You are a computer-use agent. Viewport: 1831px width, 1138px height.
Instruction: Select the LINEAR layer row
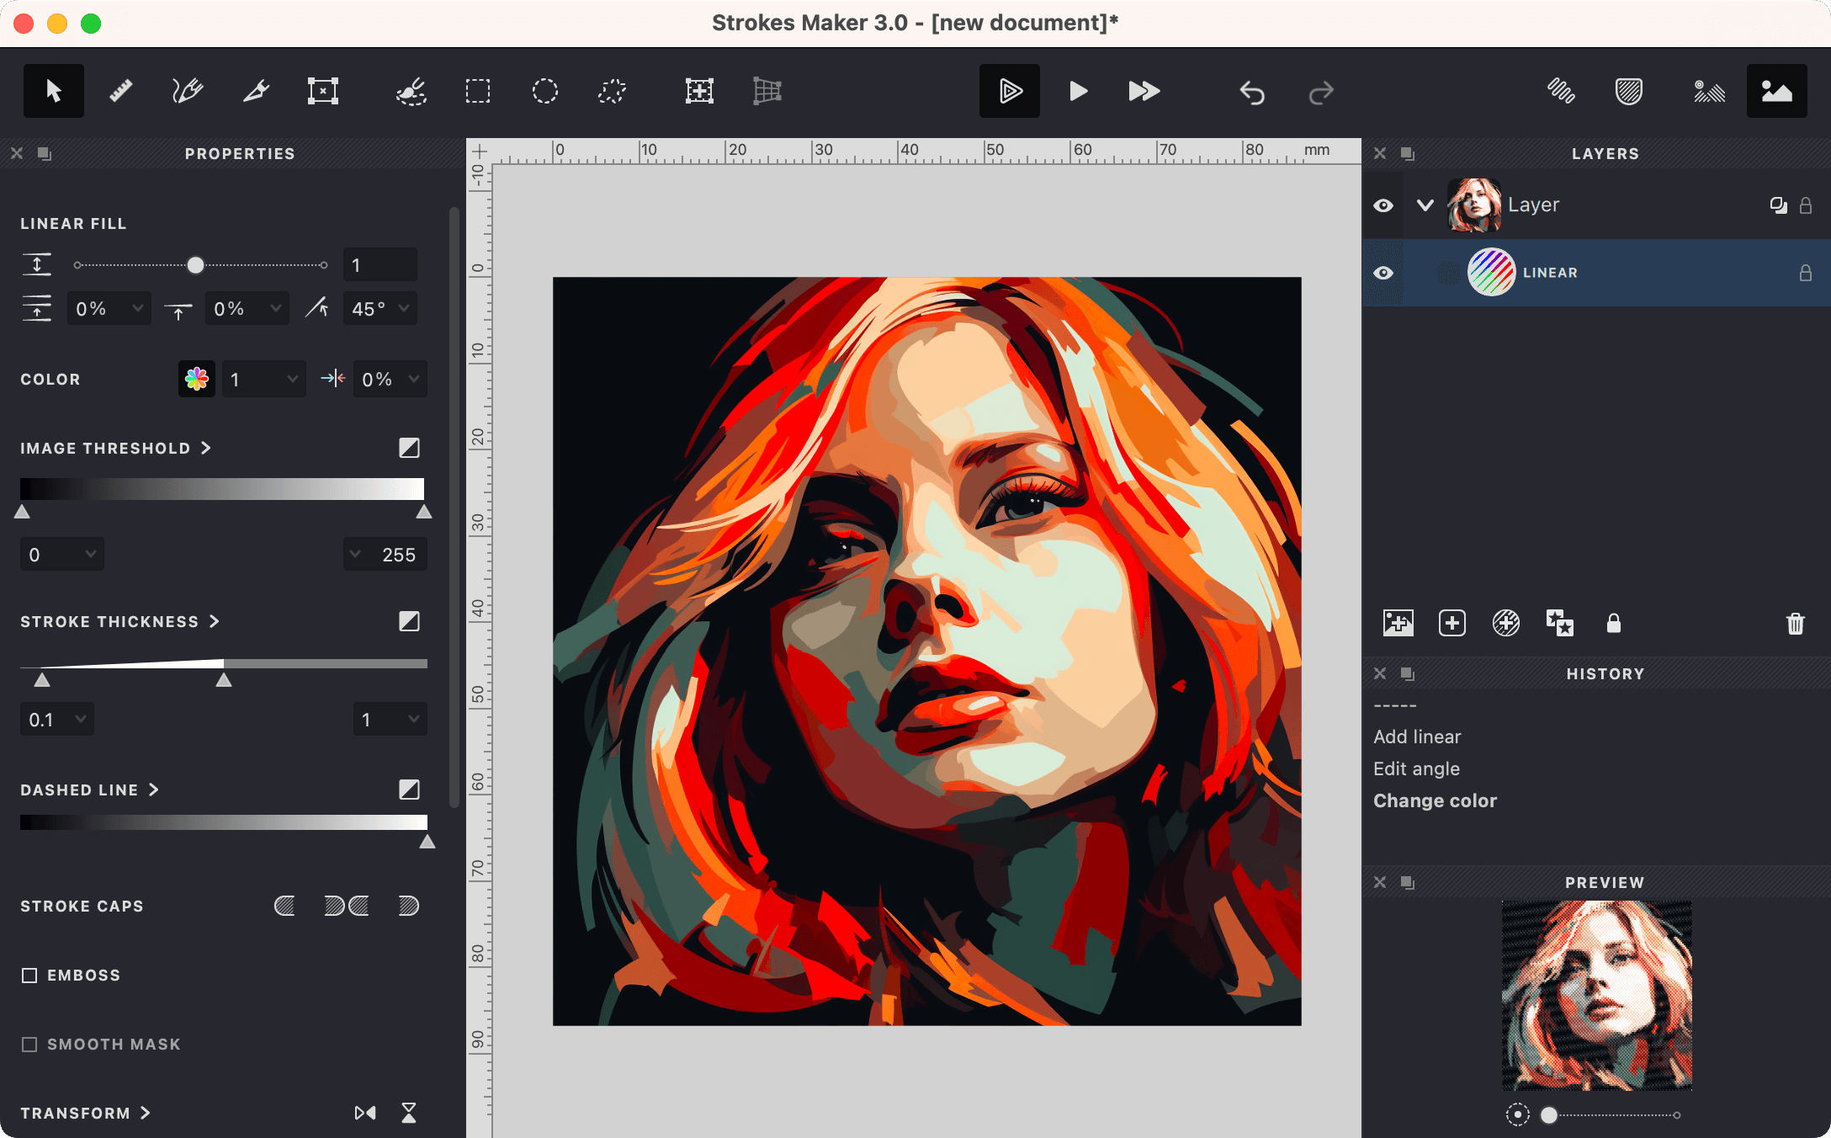coord(1596,273)
